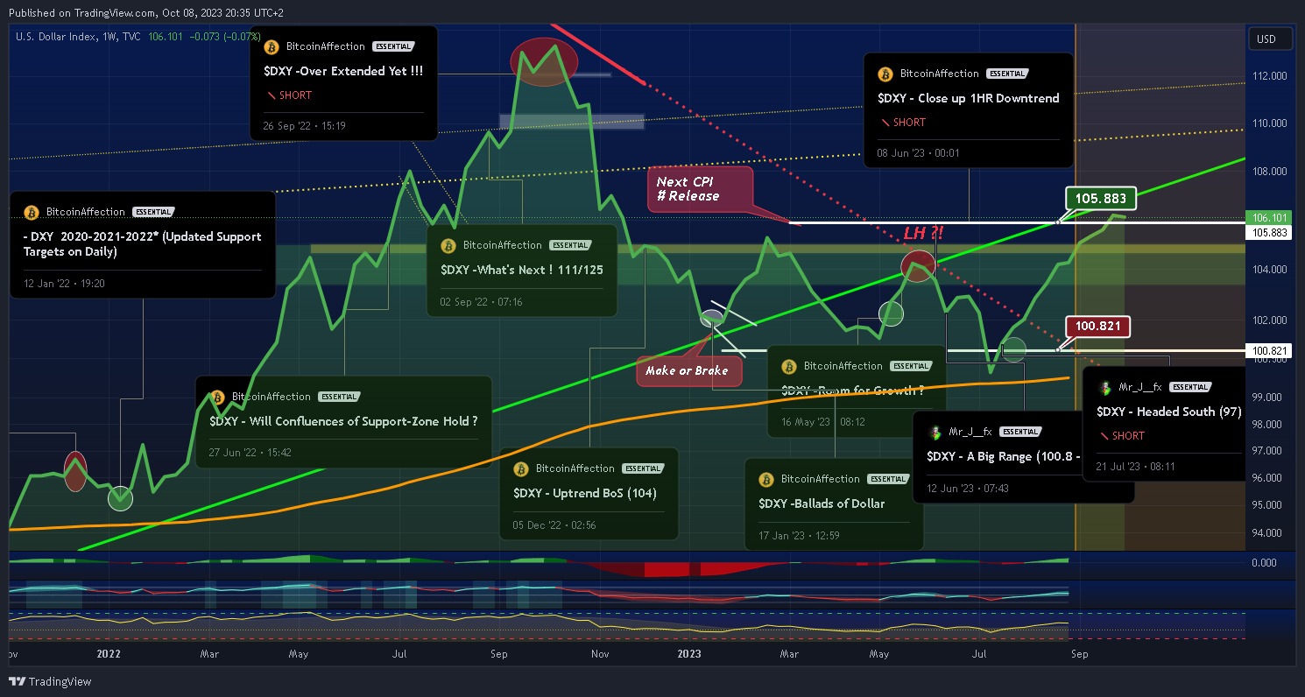Click ESSENTIAL badge on 'Headed South (97)' card

1190,387
